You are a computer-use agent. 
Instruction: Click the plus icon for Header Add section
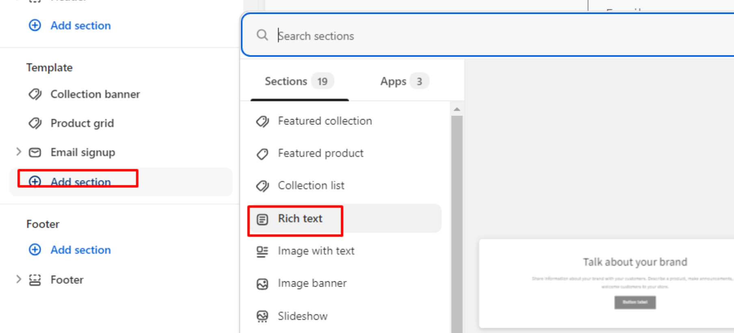click(x=35, y=25)
